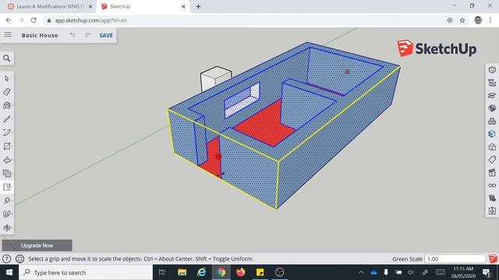Bookmark this page with the star
Screen dimensions: 499x280
point(462,20)
